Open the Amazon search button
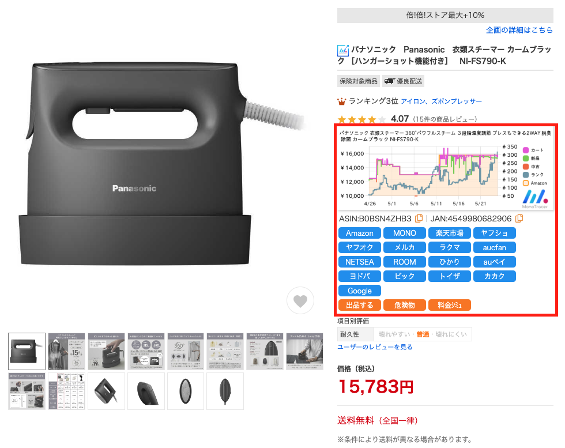This screenshot has height=448, width=565. tap(360, 233)
